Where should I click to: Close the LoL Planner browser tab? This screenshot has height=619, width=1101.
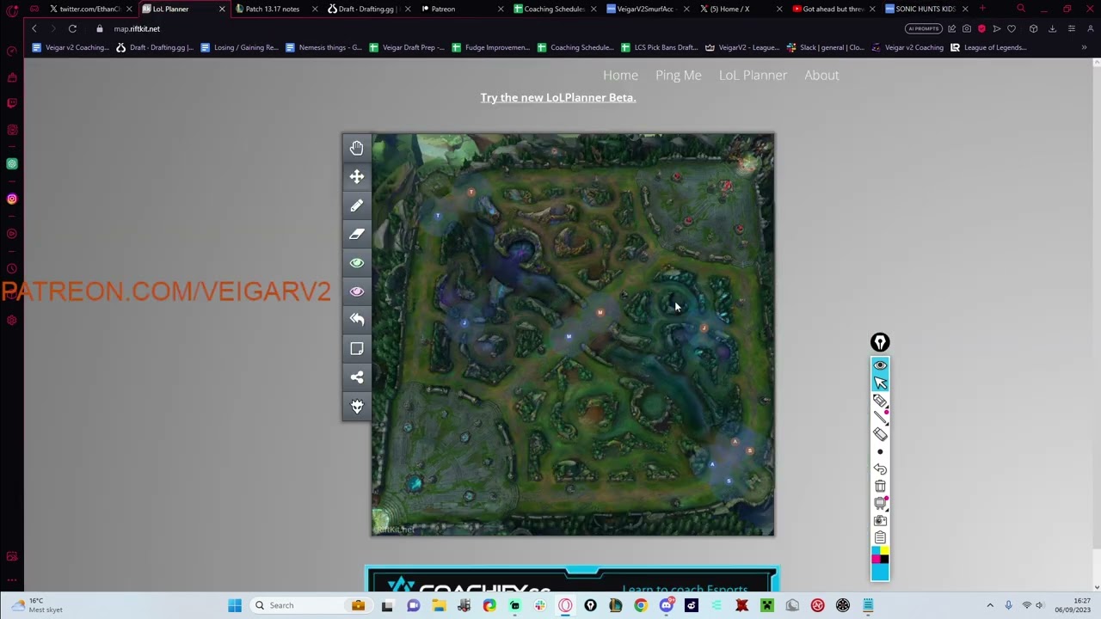tap(222, 9)
